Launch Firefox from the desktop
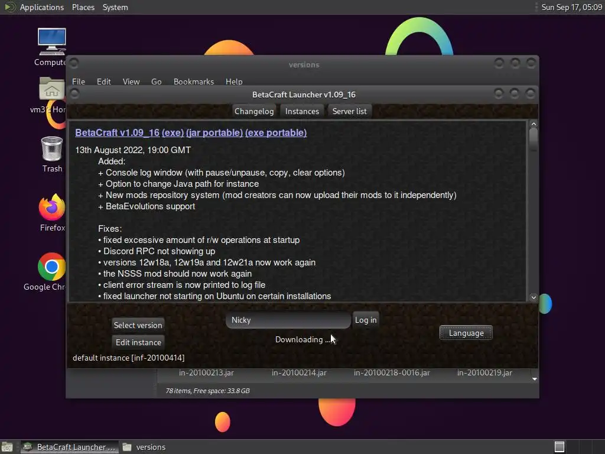Image resolution: width=605 pixels, height=454 pixels. click(52, 212)
